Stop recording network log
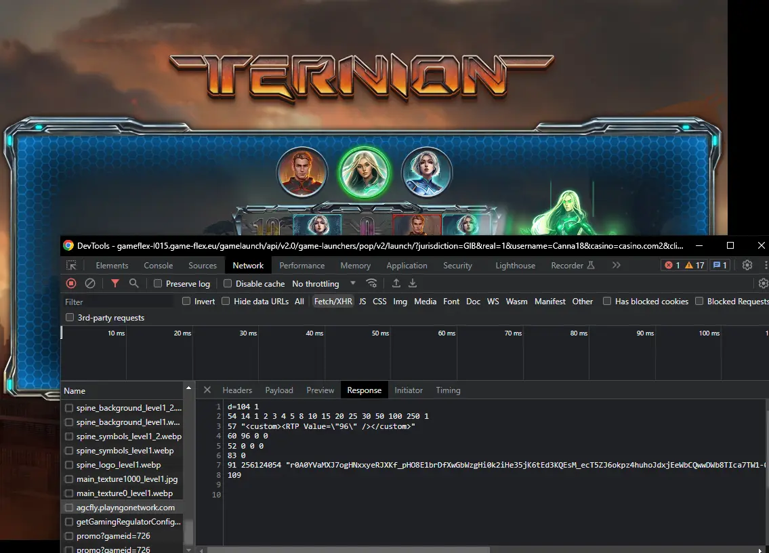This screenshot has width=769, height=553. [71, 283]
